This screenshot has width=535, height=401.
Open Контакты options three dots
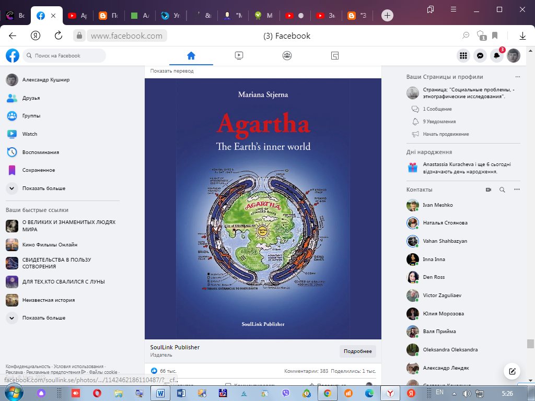point(517,190)
